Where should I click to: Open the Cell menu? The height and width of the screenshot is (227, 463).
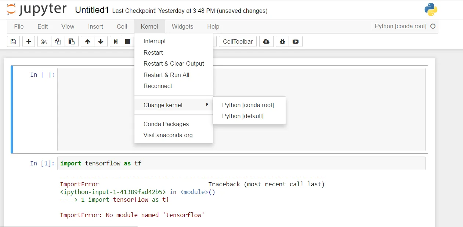coord(122,26)
